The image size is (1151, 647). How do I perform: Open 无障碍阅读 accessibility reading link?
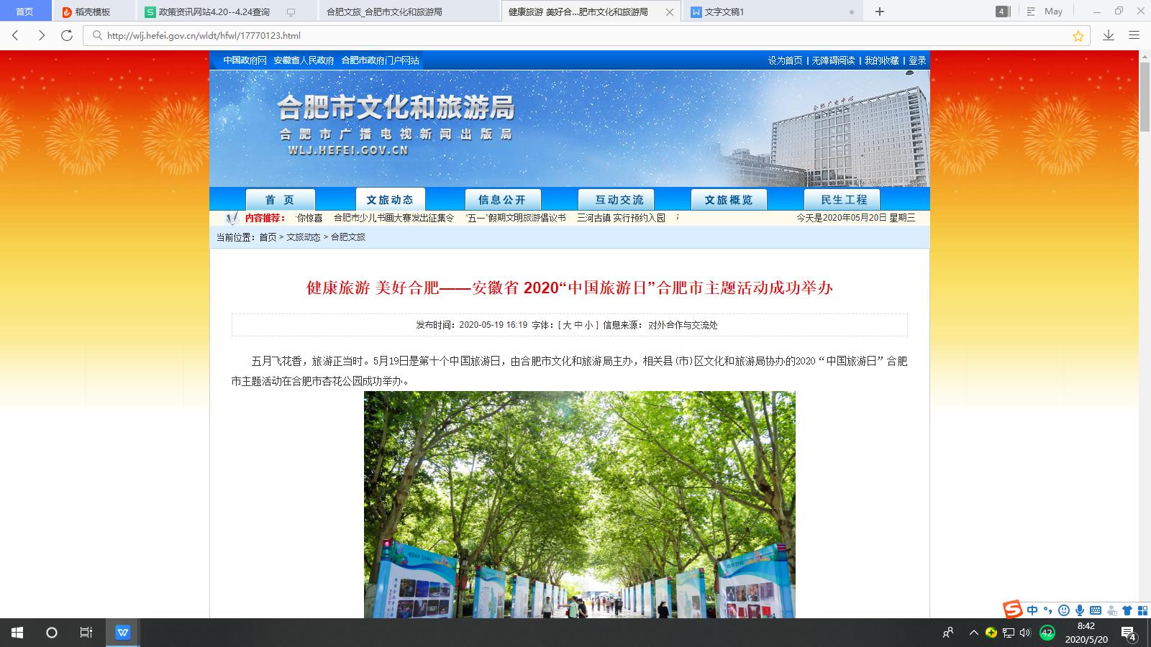coord(833,60)
